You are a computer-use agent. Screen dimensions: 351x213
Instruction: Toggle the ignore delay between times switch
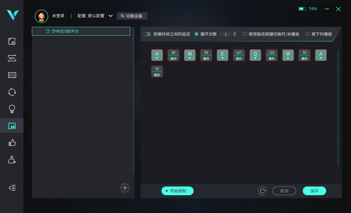pyautogui.click(x=147, y=34)
